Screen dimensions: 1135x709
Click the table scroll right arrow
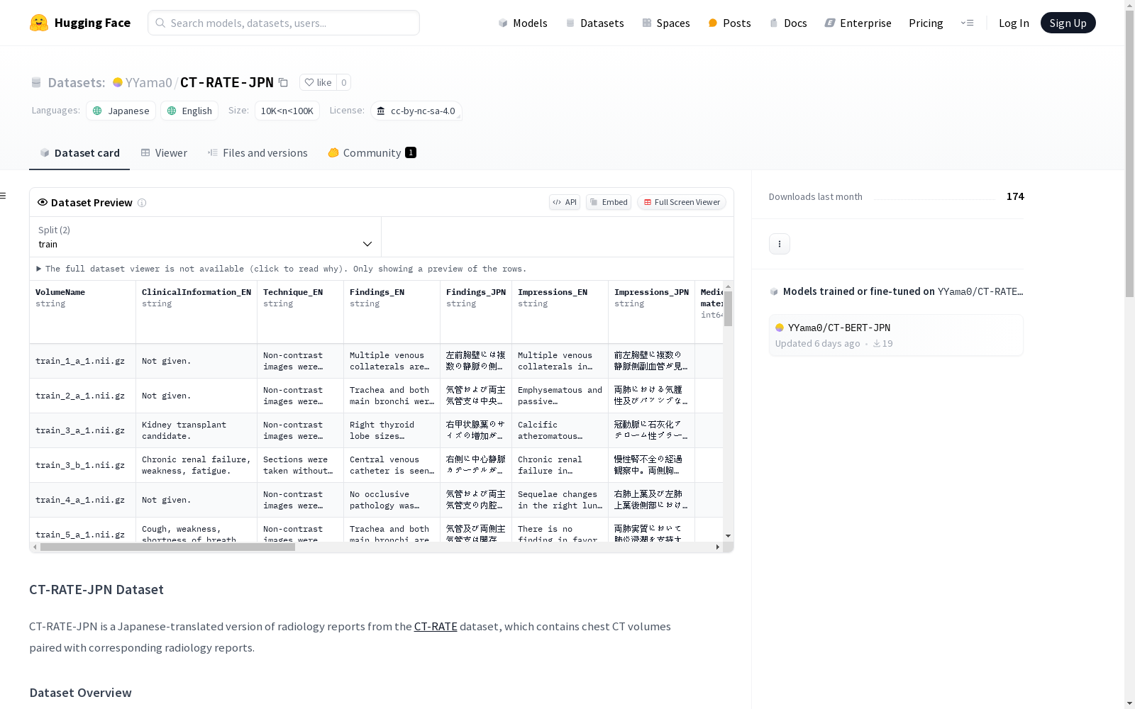(x=718, y=547)
